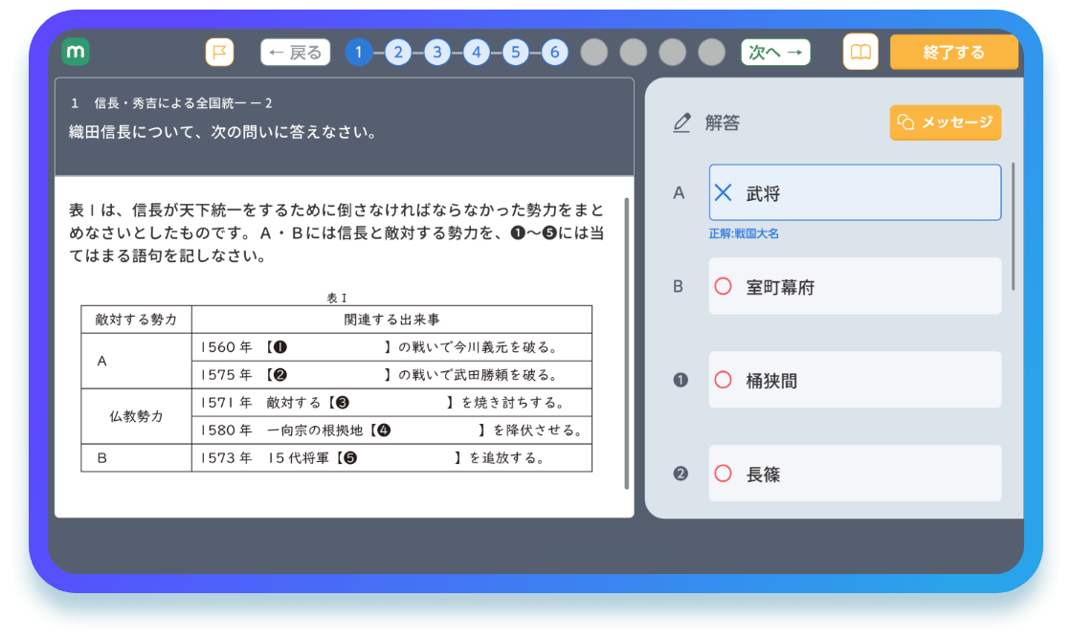This screenshot has height=641, width=1072.
Task: Click the orange 終了する button
Action: click(953, 52)
